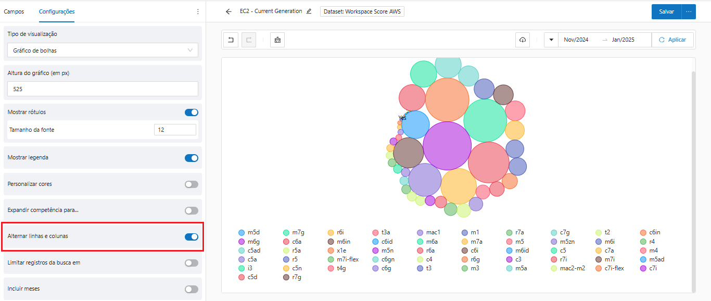Expand the date period dropdown arrow
This screenshot has width=711, height=301.
(551, 40)
